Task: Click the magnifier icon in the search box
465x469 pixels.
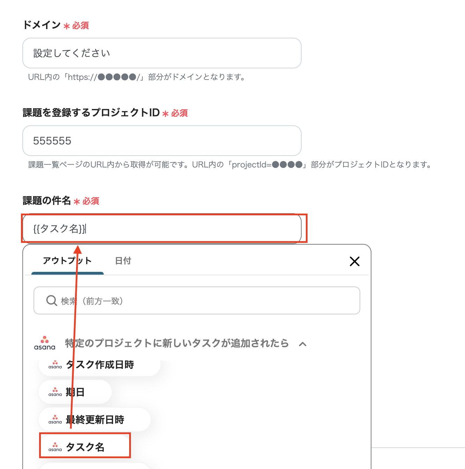Action: [52, 300]
